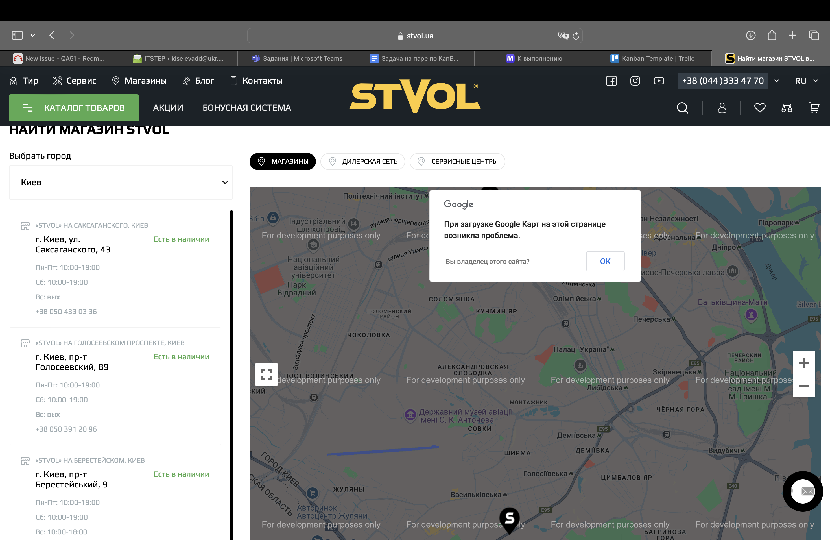Click the user account profile icon

coord(722,108)
